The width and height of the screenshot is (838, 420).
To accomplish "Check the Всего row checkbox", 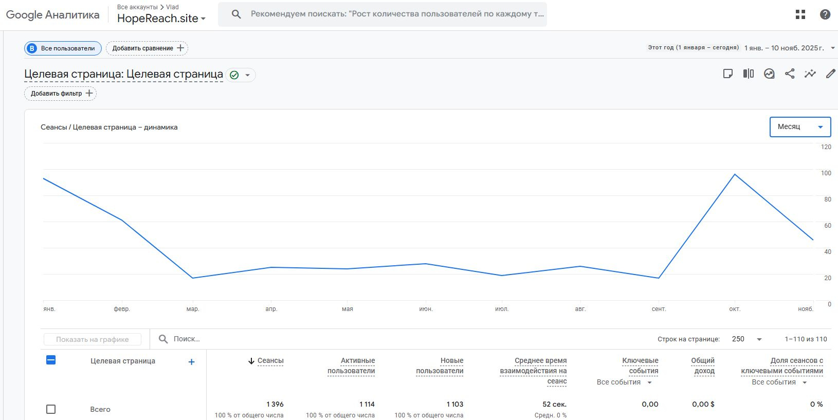I will (51, 409).
